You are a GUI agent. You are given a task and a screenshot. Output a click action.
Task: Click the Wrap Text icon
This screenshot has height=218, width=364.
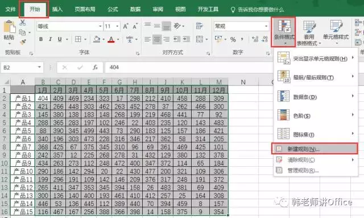(x=199, y=26)
